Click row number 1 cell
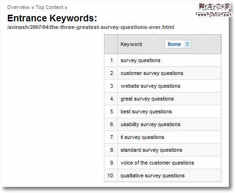Image resolution: width=235 pixels, height=193 pixels. coord(111,60)
